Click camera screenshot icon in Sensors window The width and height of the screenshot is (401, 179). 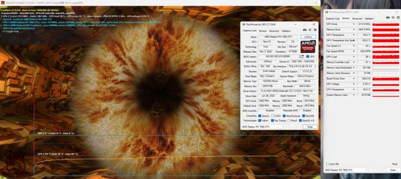point(388,17)
